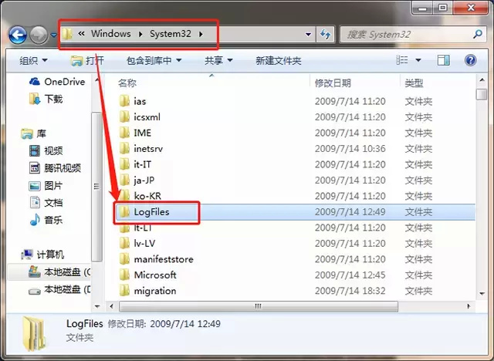Open recent pages dropdown next to Forward
494x361 pixels.
[x=54, y=35]
